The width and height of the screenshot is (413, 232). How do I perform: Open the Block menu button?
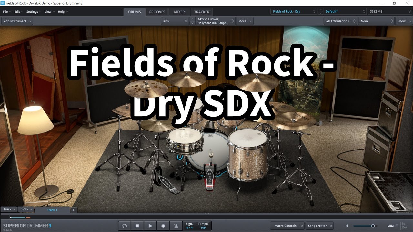25,209
